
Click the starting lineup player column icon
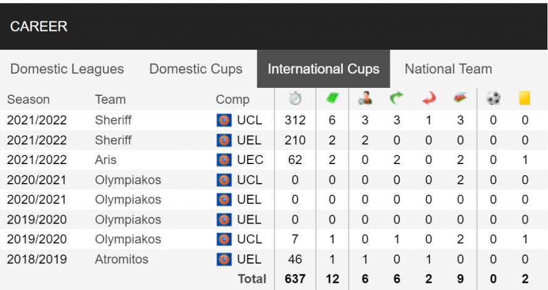365,98
